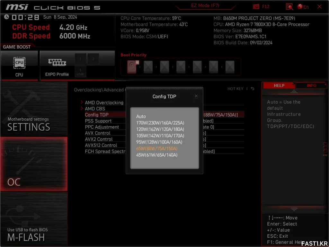Image resolution: width=329 pixels, height=247 pixels.
Task: Open the OC section
Action: click(x=34, y=164)
